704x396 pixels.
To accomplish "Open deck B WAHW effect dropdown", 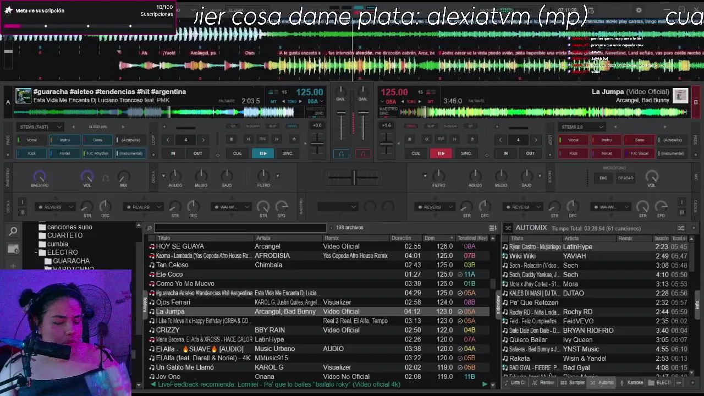I will [x=610, y=207].
